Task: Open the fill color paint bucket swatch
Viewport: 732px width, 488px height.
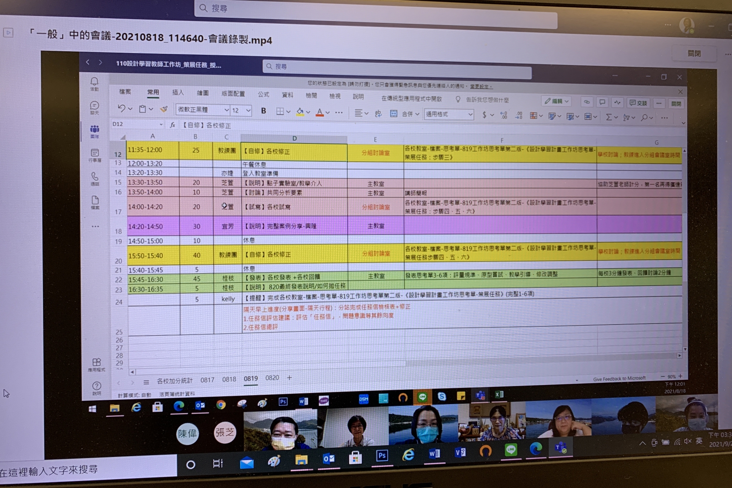Action: click(300, 112)
